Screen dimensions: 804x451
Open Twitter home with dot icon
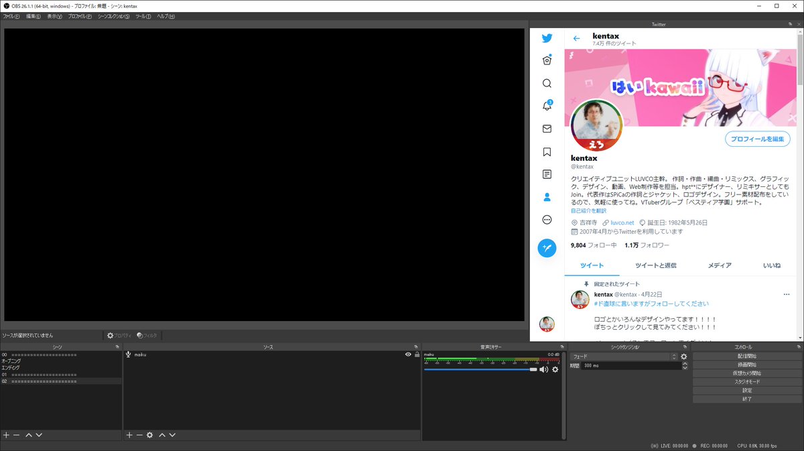(547, 60)
